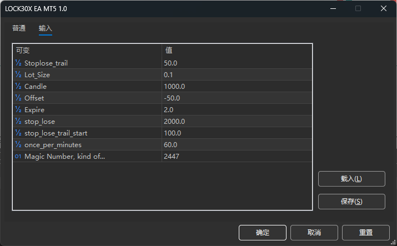Screen dimensions: 397x246
Task: Click the Stoplose_trail type icon
Action: tap(18, 63)
